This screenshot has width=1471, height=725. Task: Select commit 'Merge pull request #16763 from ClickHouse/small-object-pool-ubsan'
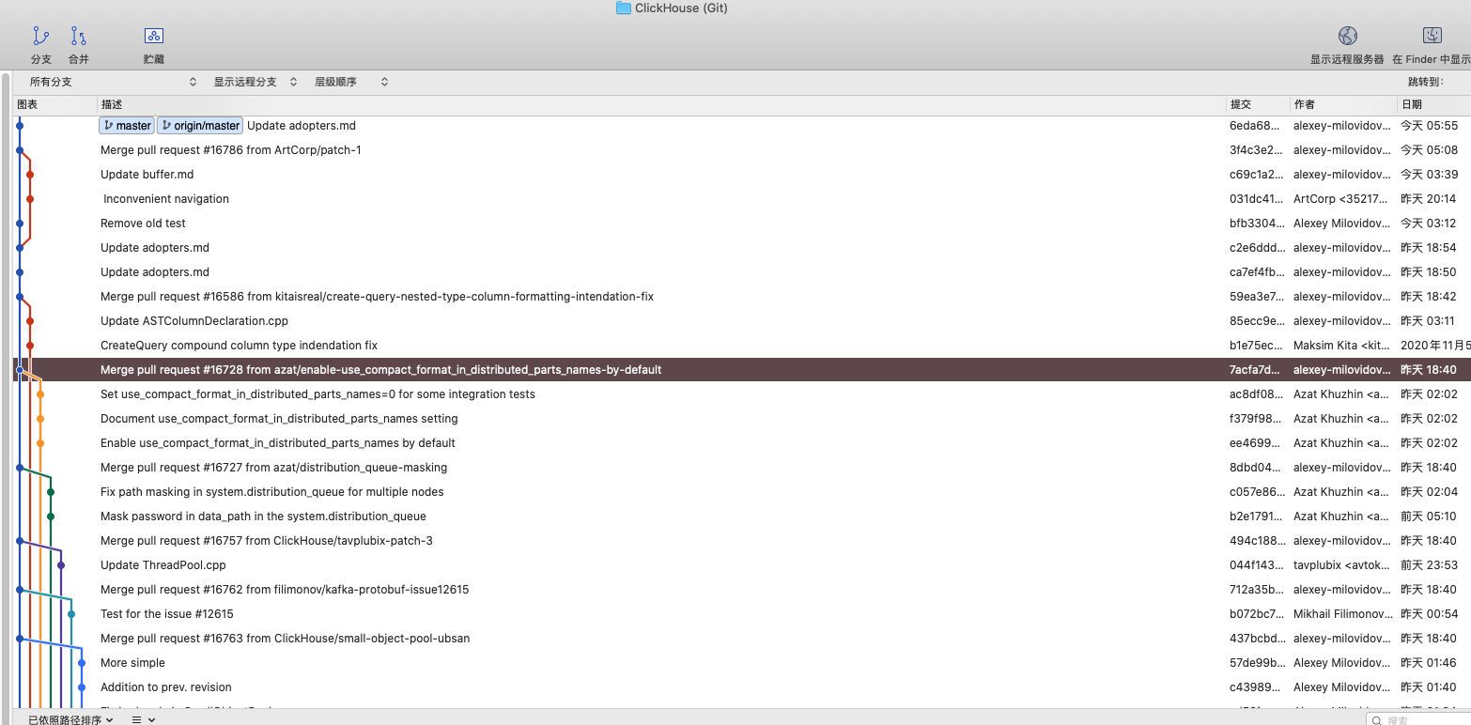(x=742, y=639)
